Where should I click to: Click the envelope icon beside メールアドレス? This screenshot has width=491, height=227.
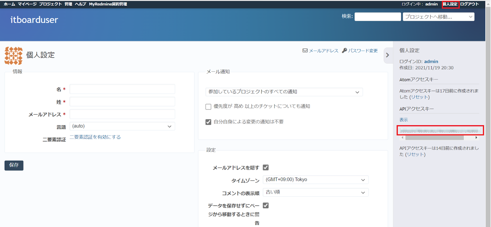coord(305,51)
